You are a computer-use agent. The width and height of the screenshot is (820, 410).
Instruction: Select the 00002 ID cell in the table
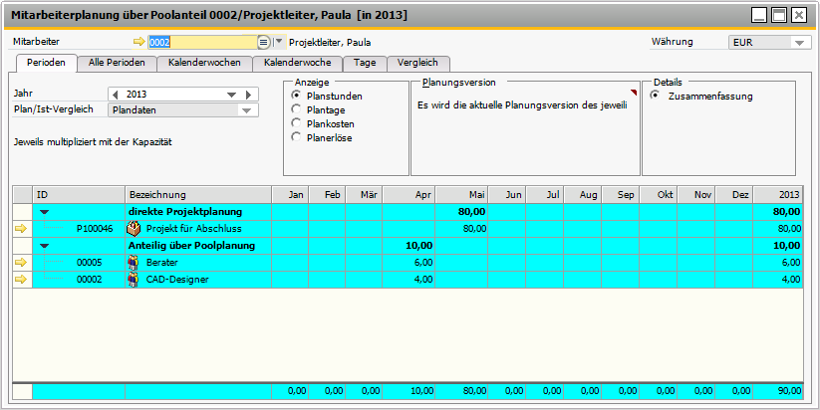79,280
